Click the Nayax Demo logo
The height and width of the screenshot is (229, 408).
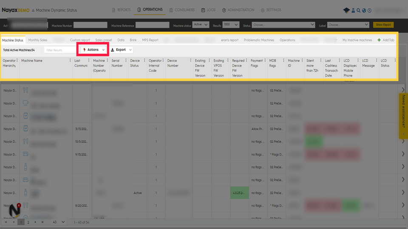tap(16, 10)
